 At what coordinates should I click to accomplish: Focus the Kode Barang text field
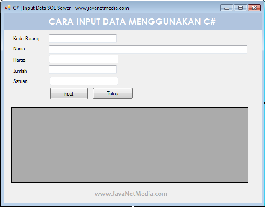point(83,39)
